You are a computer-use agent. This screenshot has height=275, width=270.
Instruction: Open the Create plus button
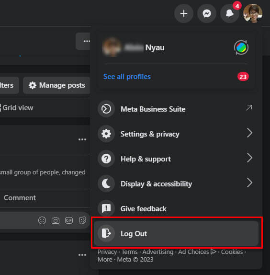[x=184, y=13]
